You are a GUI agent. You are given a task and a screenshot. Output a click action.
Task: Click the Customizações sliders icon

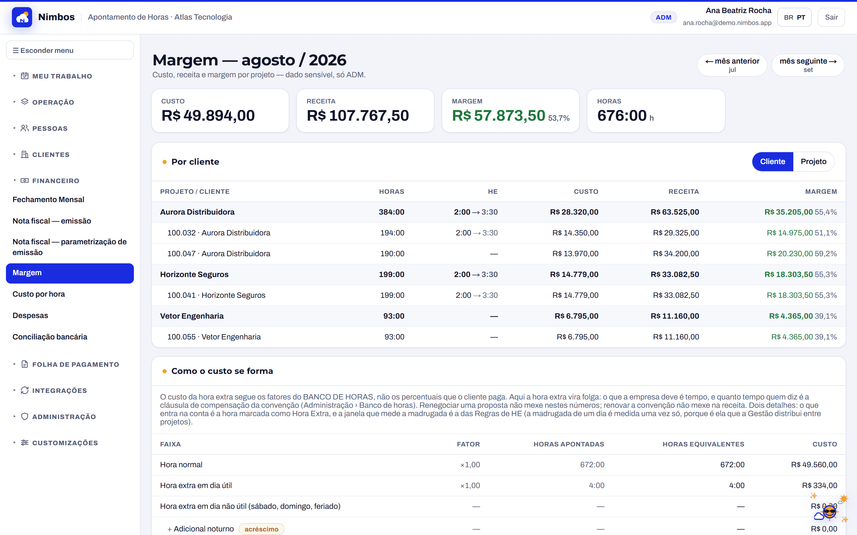pos(24,443)
